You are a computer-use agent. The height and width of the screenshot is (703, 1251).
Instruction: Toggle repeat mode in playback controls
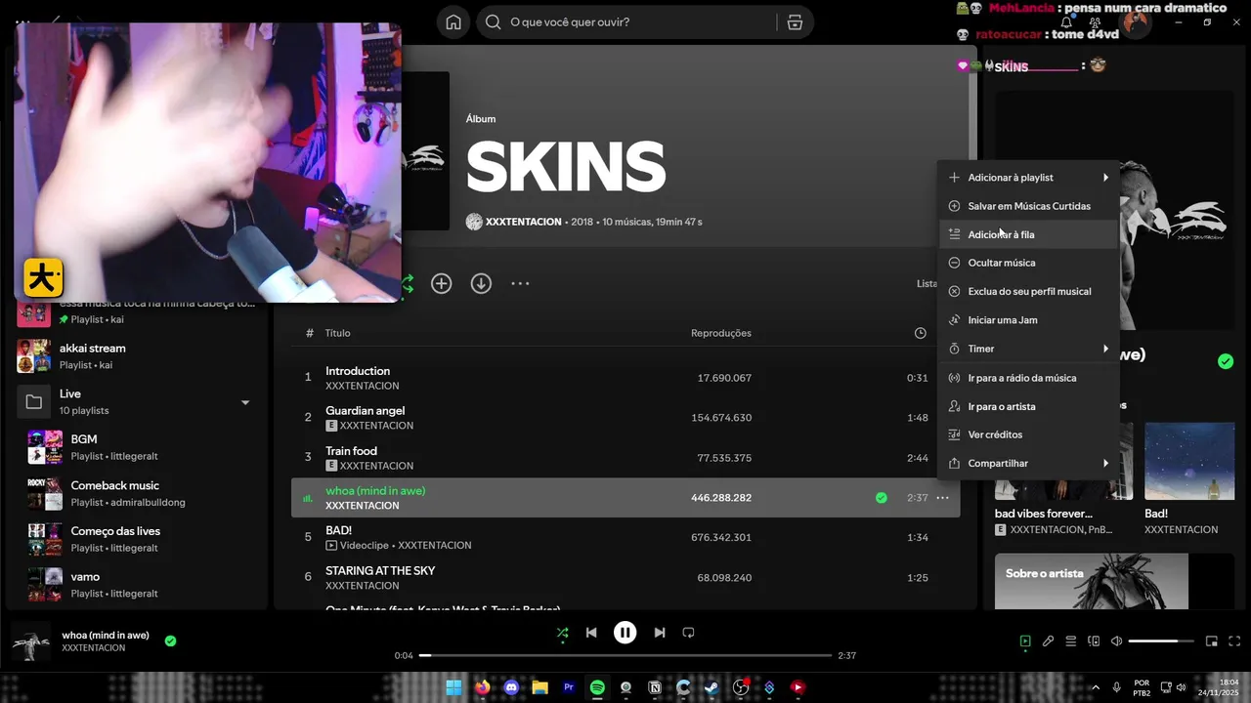click(x=688, y=633)
